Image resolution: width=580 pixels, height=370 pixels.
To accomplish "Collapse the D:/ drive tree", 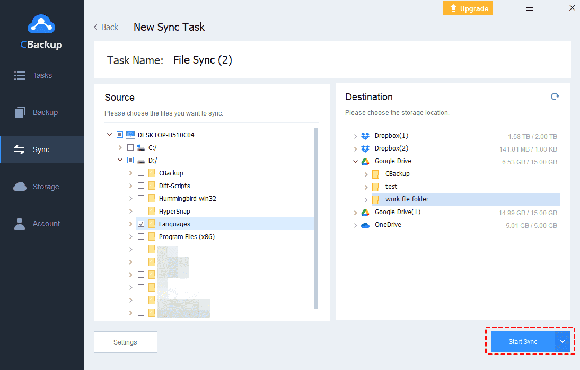I will [x=120, y=160].
